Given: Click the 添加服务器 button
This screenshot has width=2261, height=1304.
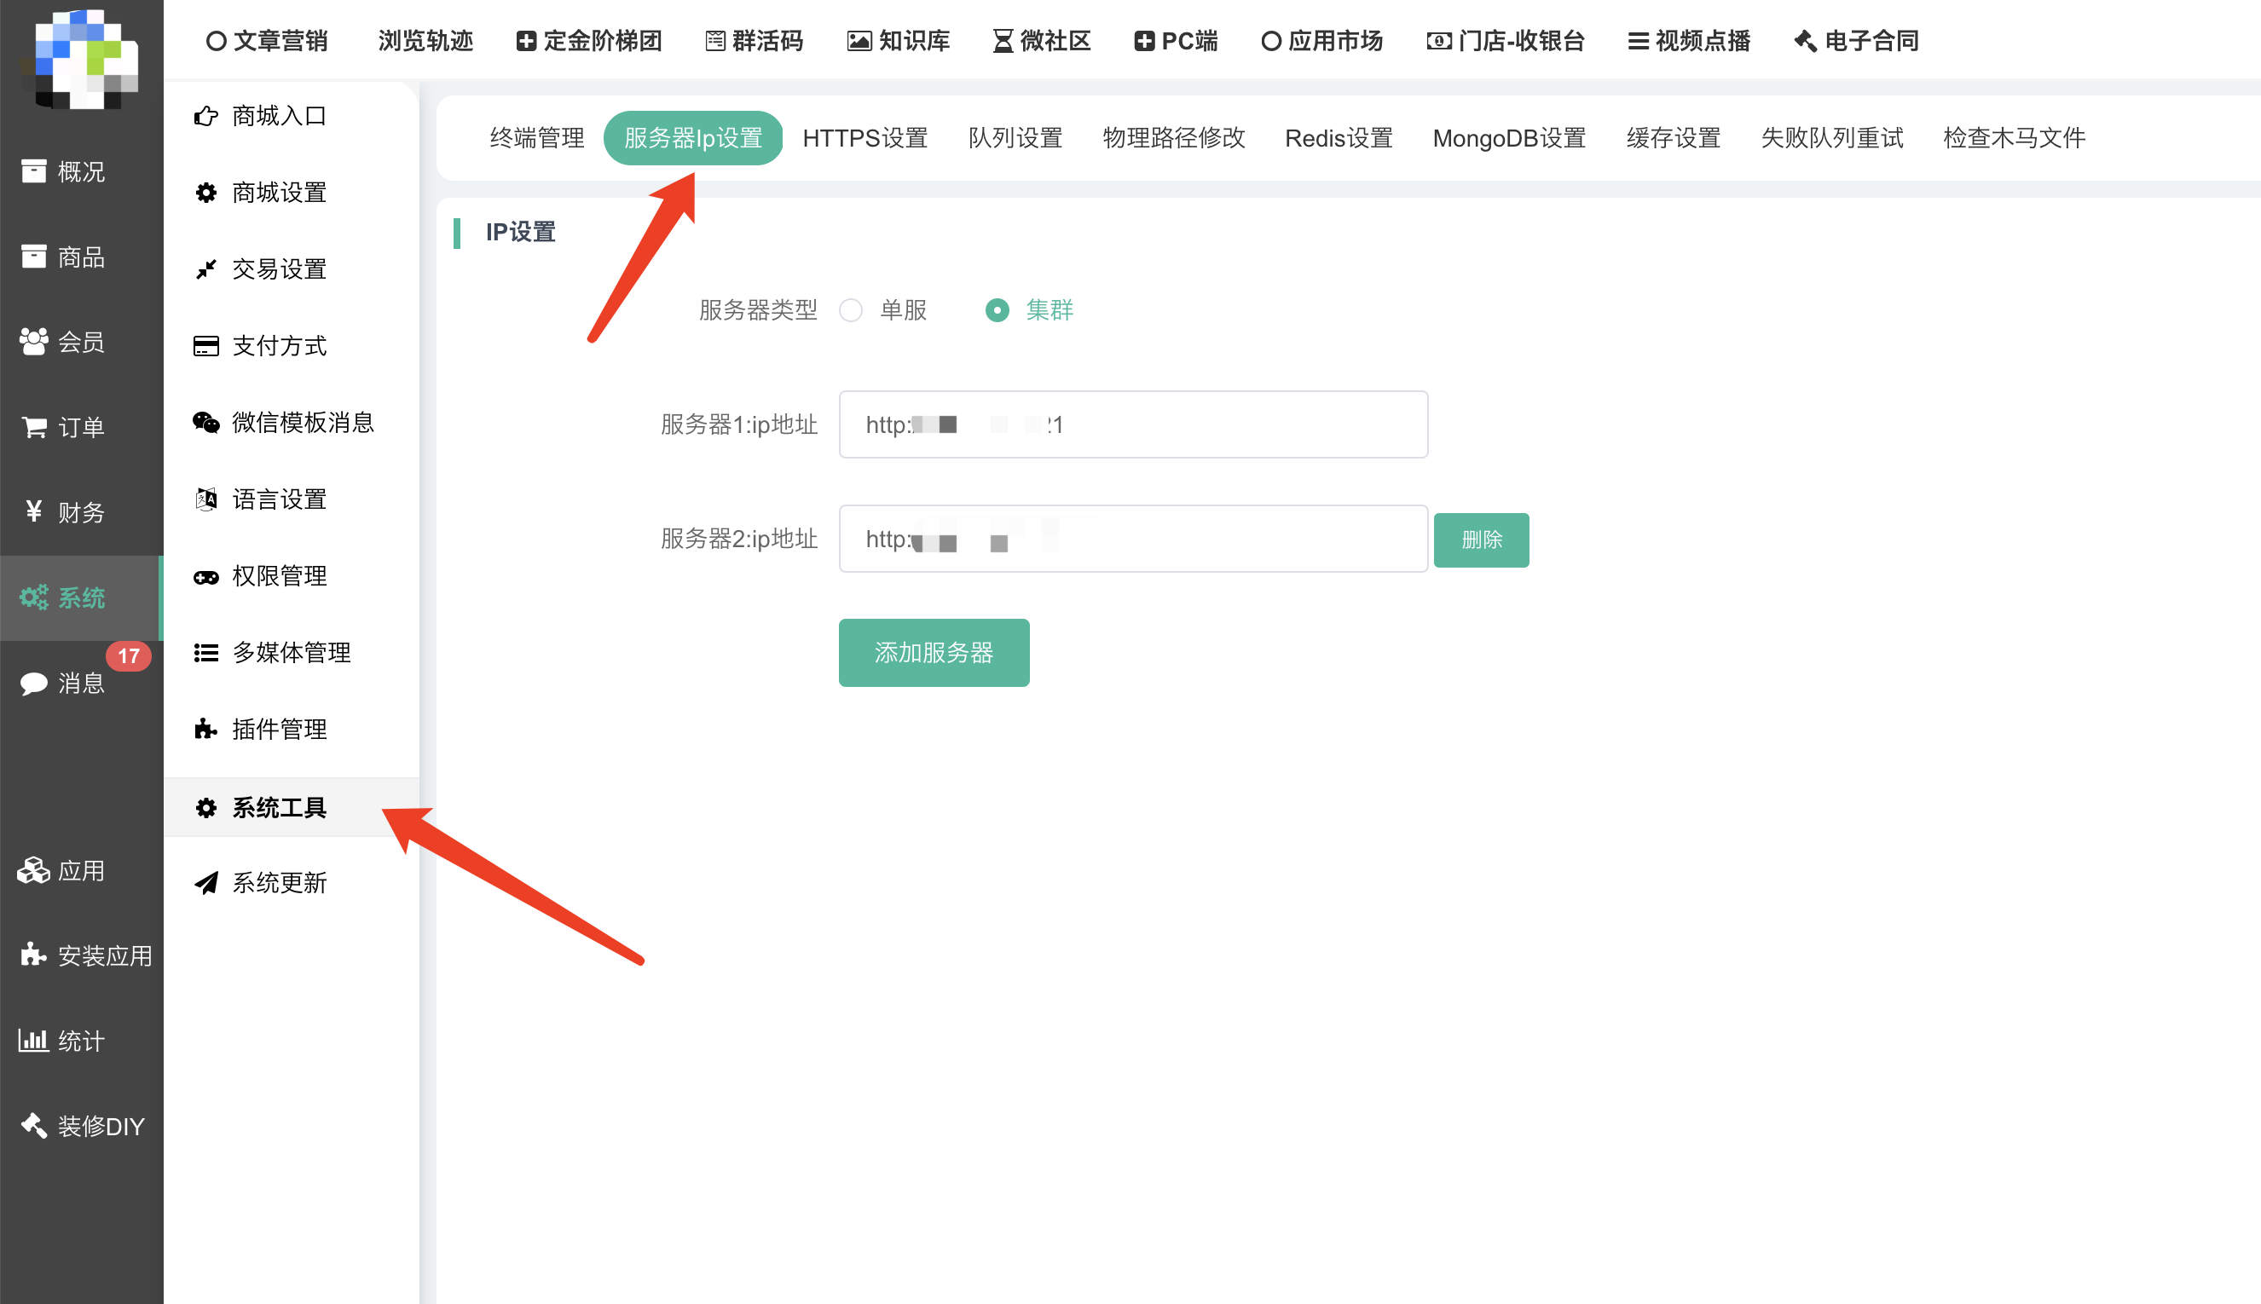Looking at the screenshot, I should click(x=934, y=653).
